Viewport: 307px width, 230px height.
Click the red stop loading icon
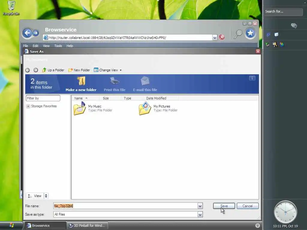(x=222, y=37)
